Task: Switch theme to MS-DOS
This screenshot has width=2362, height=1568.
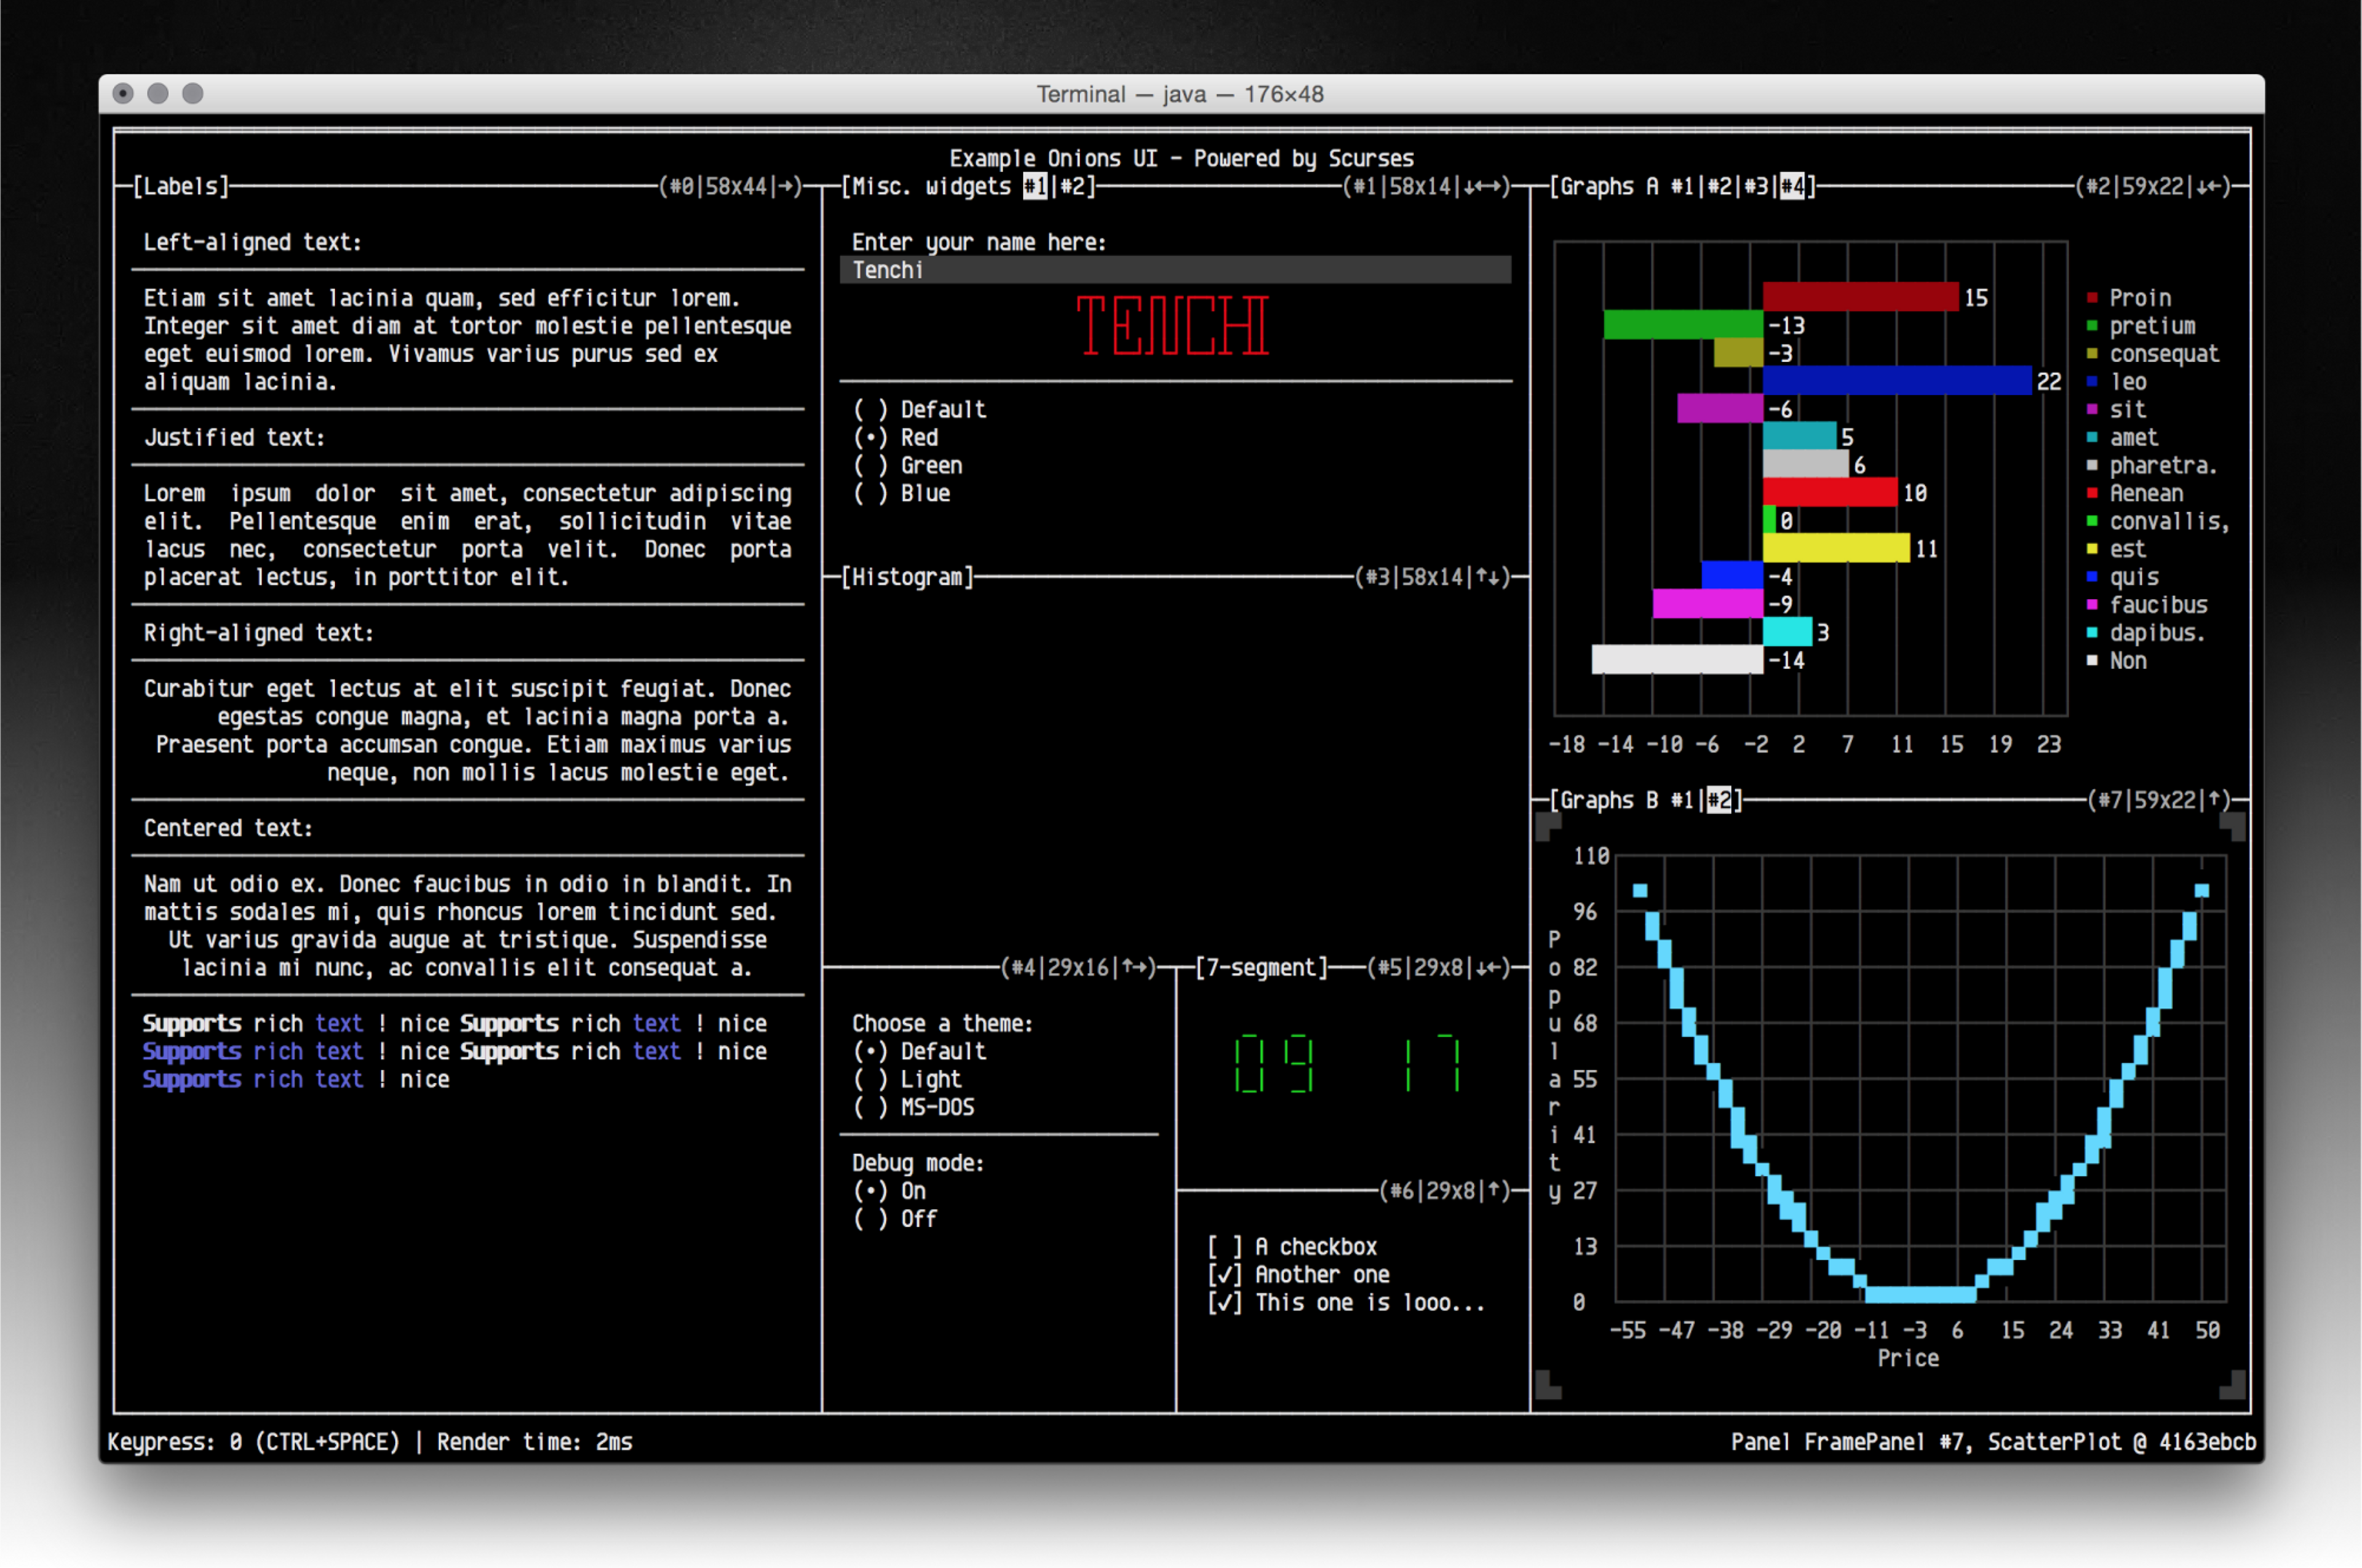Action: [913, 1107]
